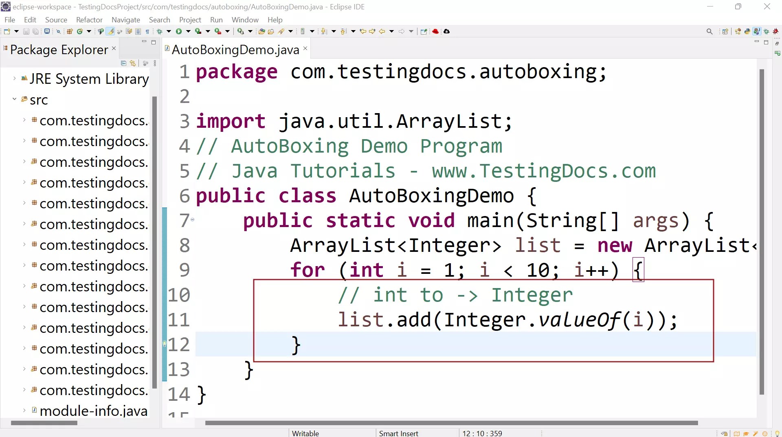This screenshot has height=437, width=782.
Task: Run the AutoBoxingDemo program
Action: click(179, 31)
